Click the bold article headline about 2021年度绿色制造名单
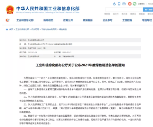This screenshot has height=127, width=153. click(x=80, y=65)
